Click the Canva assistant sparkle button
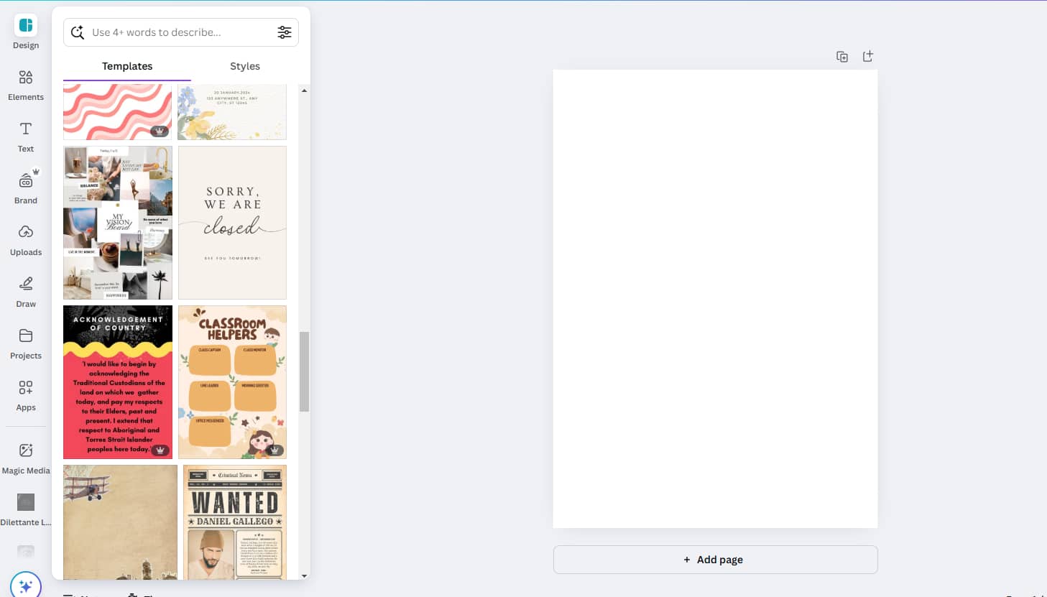Viewport: 1047px width, 597px height. 26,585
